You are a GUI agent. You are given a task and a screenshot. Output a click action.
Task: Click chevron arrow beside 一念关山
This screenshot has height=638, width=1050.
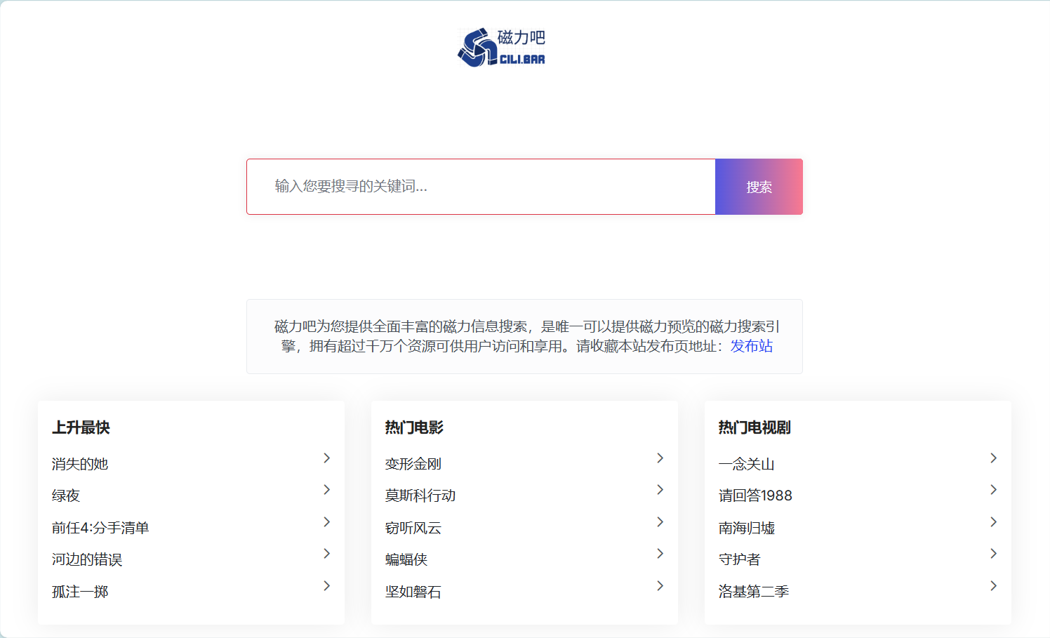tap(993, 458)
